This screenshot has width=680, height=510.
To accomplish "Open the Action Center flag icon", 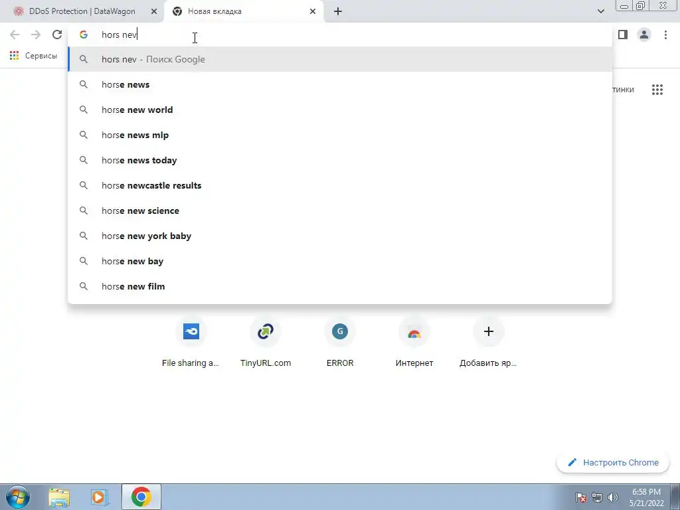I will [581, 497].
